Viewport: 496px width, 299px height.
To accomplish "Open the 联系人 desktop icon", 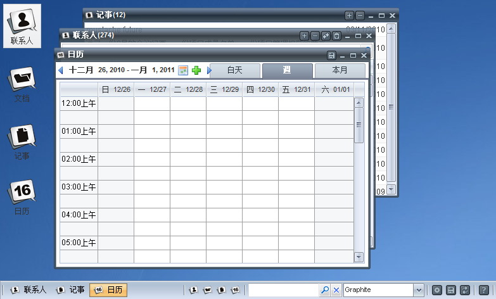I will 22,25.
